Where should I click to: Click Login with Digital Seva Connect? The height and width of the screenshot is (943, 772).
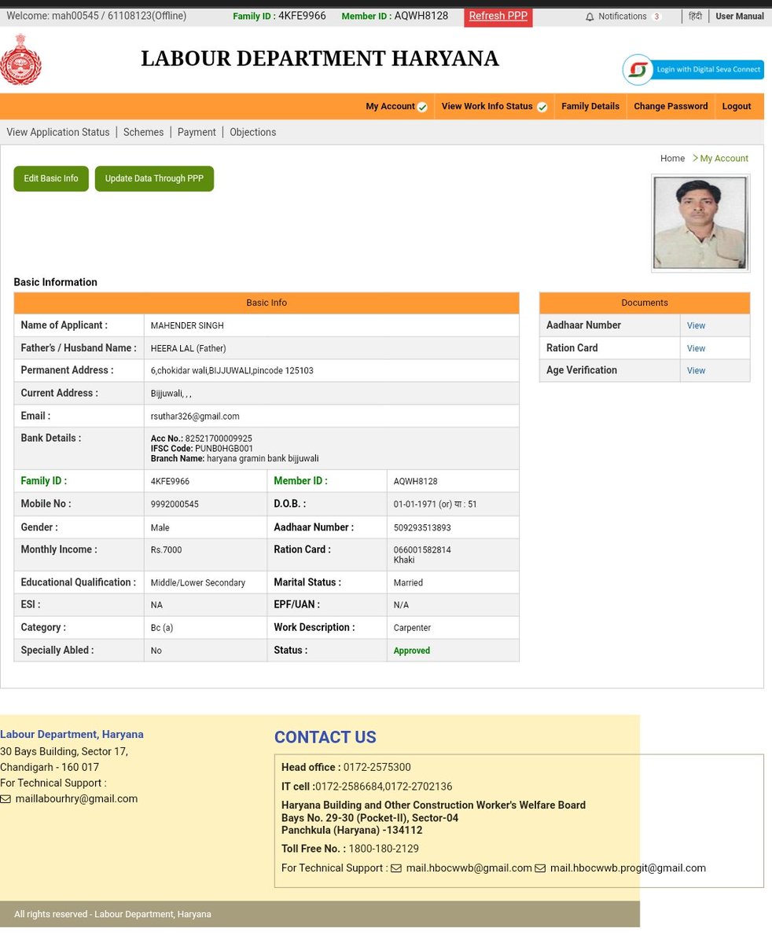[693, 70]
